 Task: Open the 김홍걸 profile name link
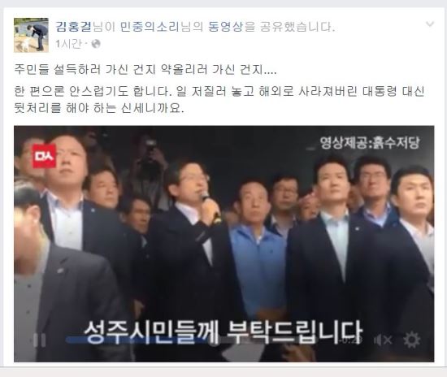coord(73,27)
